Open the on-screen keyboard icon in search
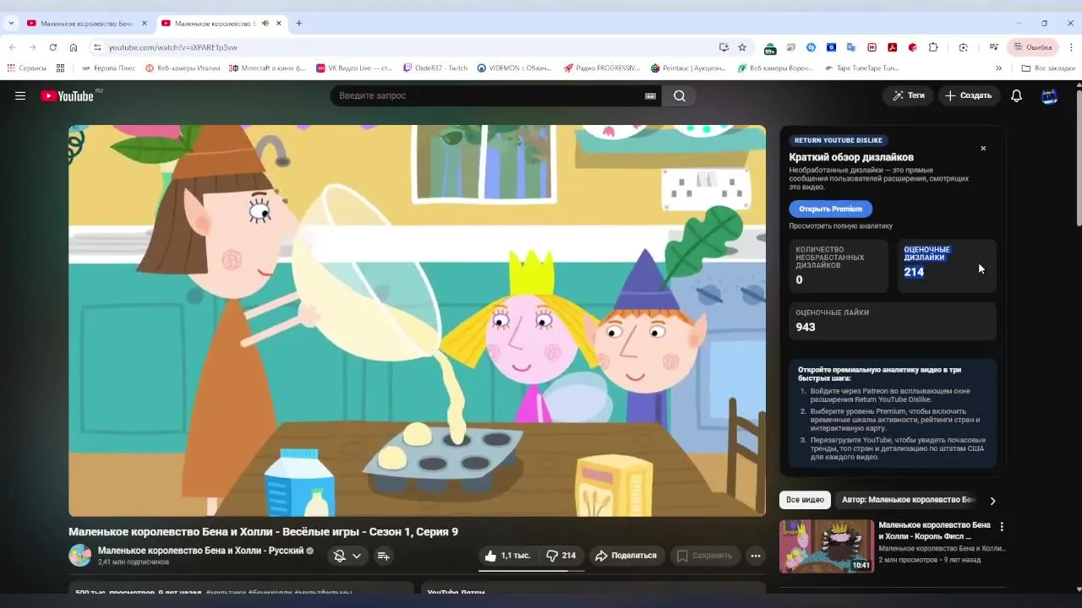The image size is (1082, 608). (x=650, y=95)
